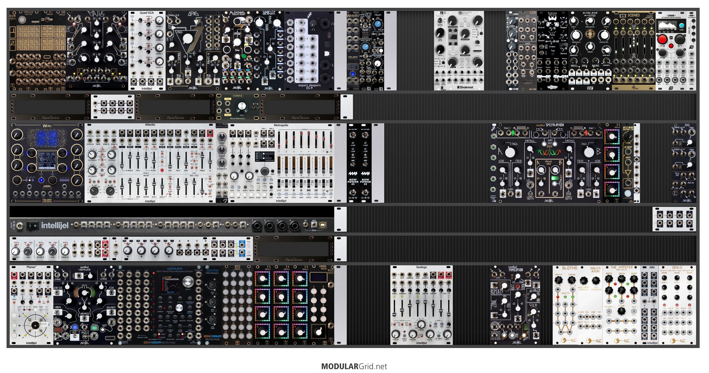The width and height of the screenshot is (709, 373).
Task: Pick the Nin expander module
Action: 692,51
